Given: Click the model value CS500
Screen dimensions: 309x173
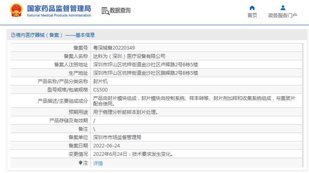Looking at the screenshot, I should pos(100,90).
